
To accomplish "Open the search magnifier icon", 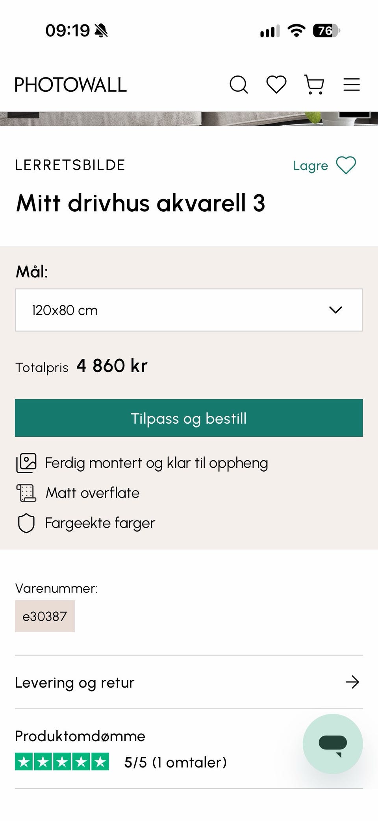I will point(239,85).
